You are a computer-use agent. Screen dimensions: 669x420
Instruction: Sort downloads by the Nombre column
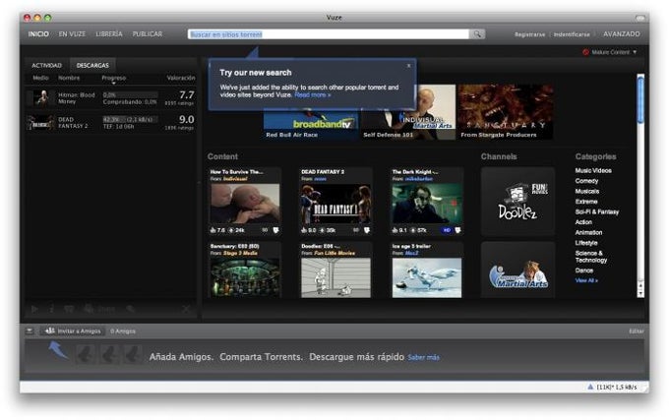pos(69,78)
